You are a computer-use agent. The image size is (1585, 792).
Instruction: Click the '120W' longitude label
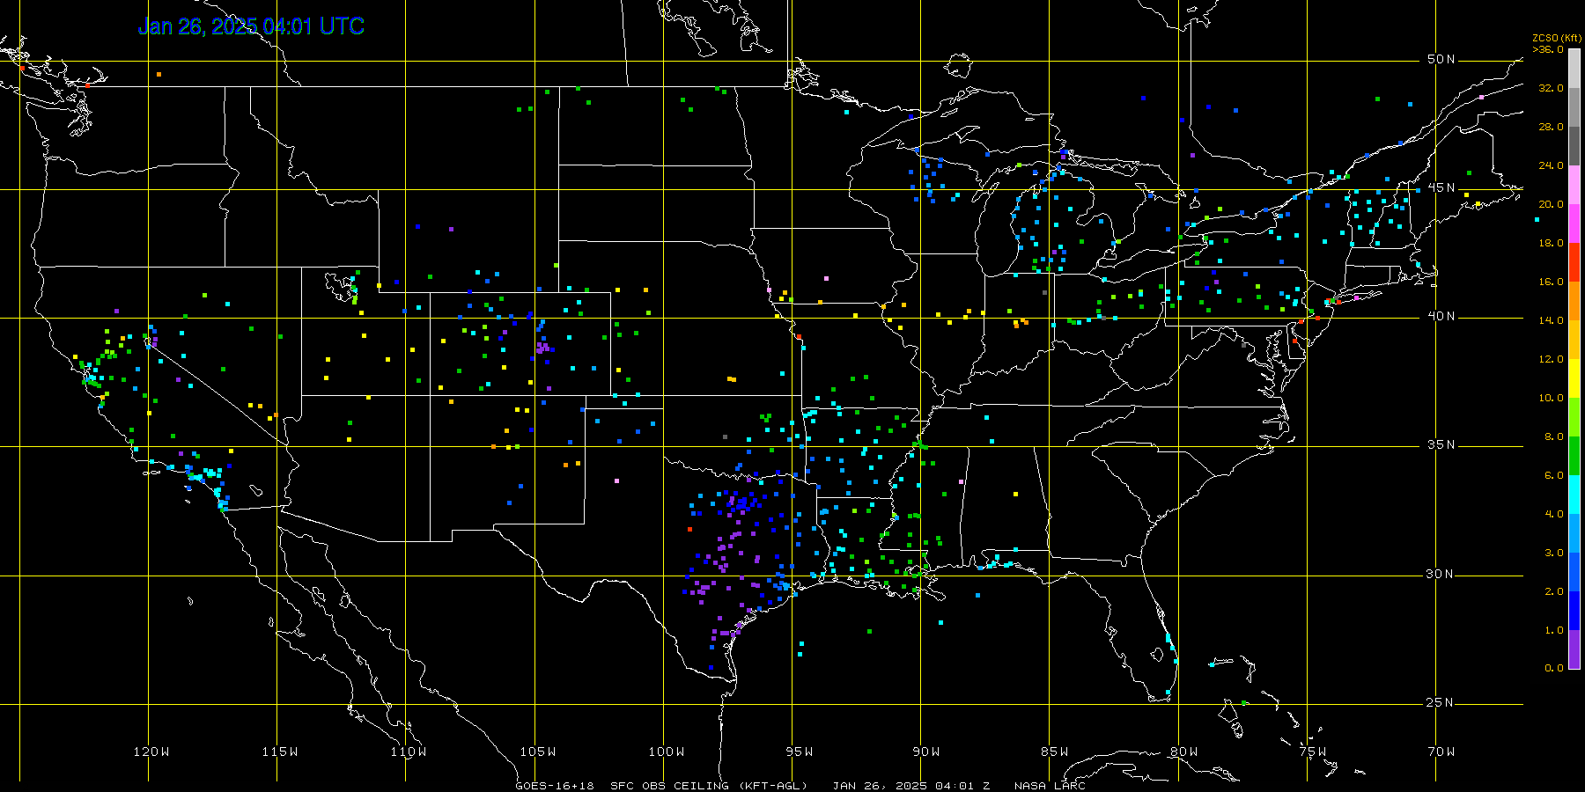(151, 752)
